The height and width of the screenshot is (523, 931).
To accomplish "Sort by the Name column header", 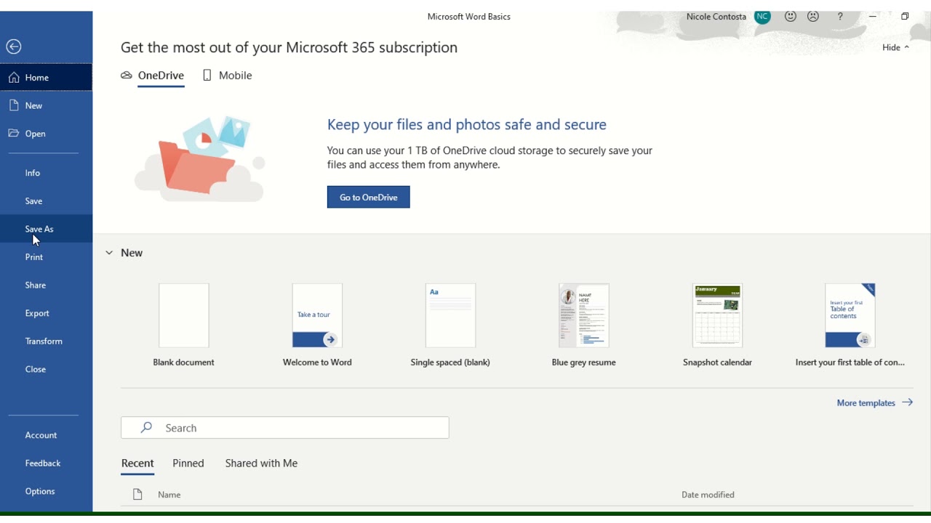I will tap(169, 495).
